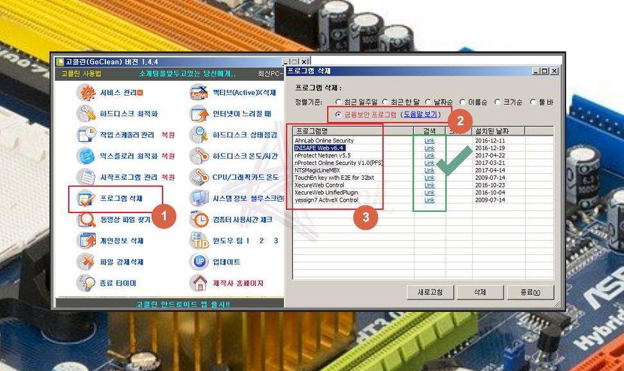The width and height of the screenshot is (624, 371).
Task: Click the 종료 타이머 lightbulb icon
Action: [86, 282]
